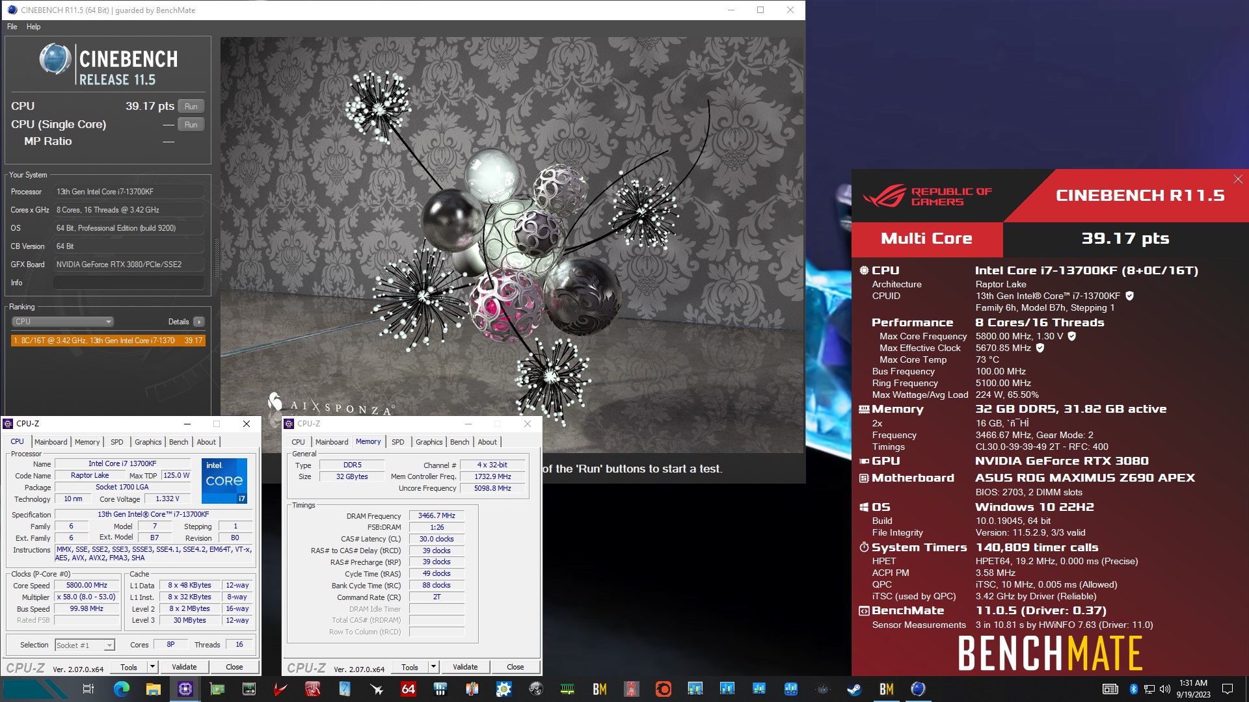Switch to Cinebench blue sphere taskbar icon
This screenshot has height=702, width=1249.
pos(918,689)
